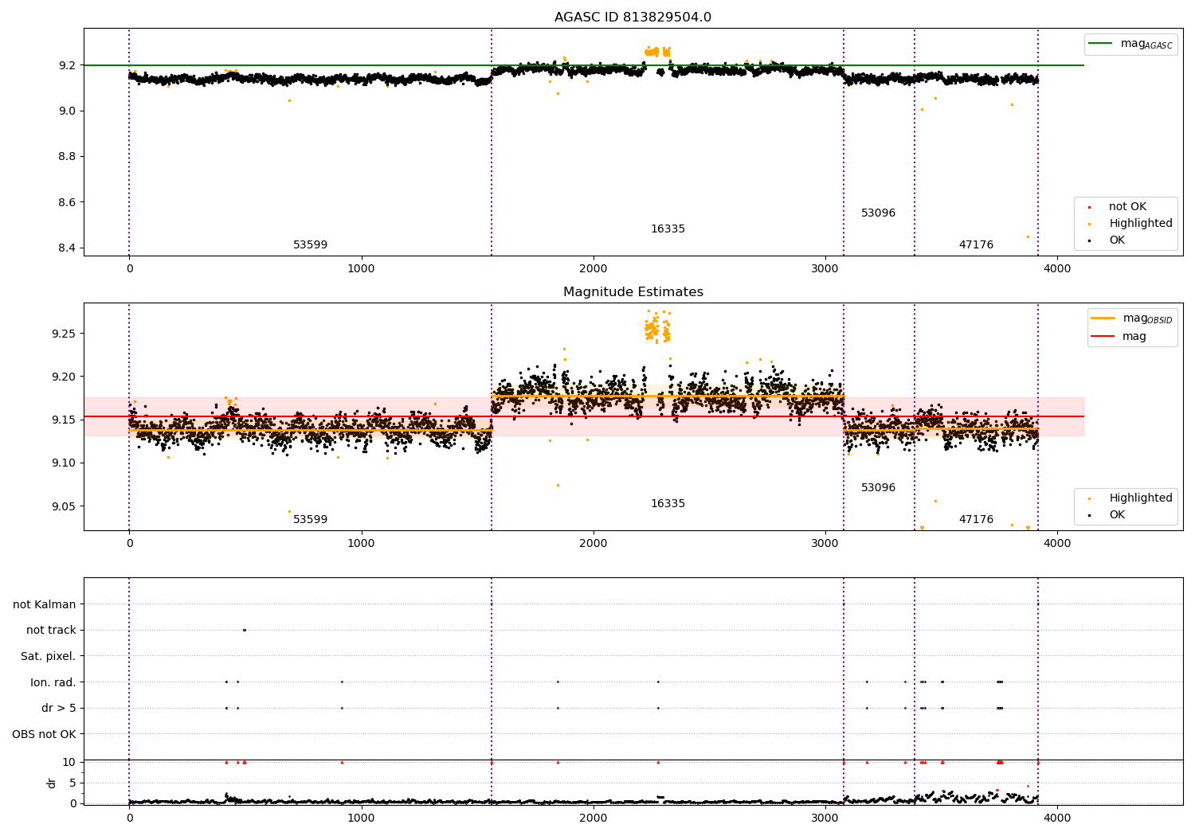Click x-axis tick 3000 under middle plot
The width and height of the screenshot is (1195, 836).
click(x=825, y=544)
